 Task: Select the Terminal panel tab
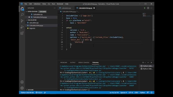[95, 63]
